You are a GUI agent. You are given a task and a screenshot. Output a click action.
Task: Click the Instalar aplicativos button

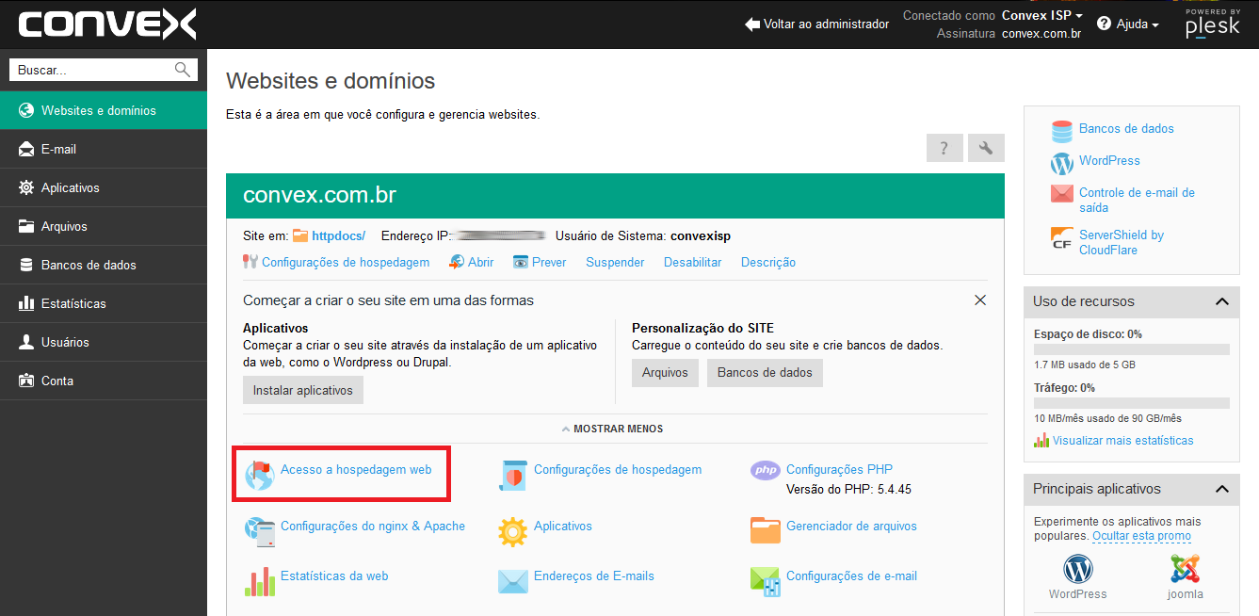pos(303,390)
